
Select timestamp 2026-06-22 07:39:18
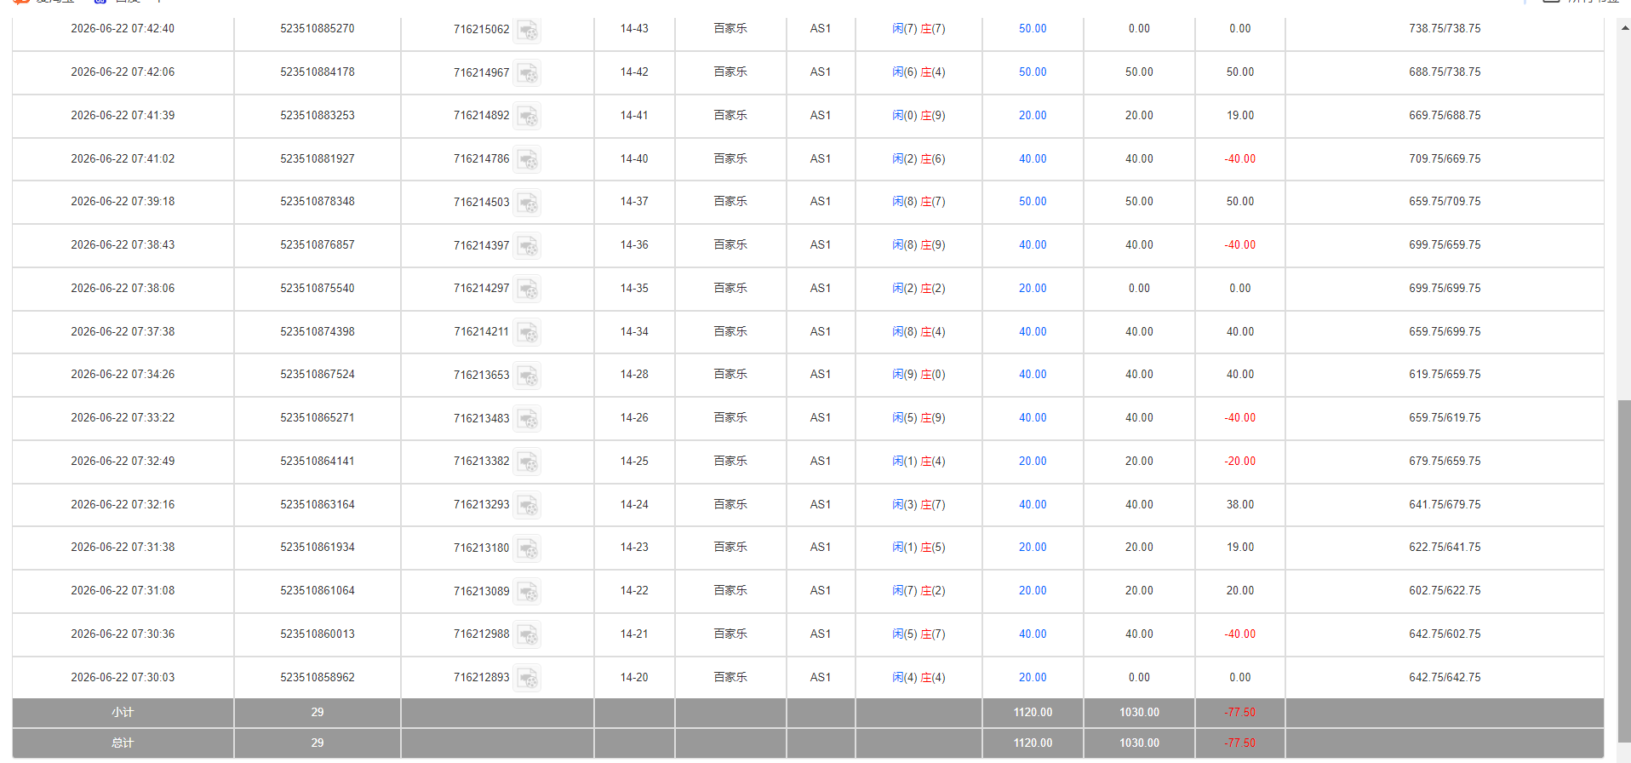[123, 202]
